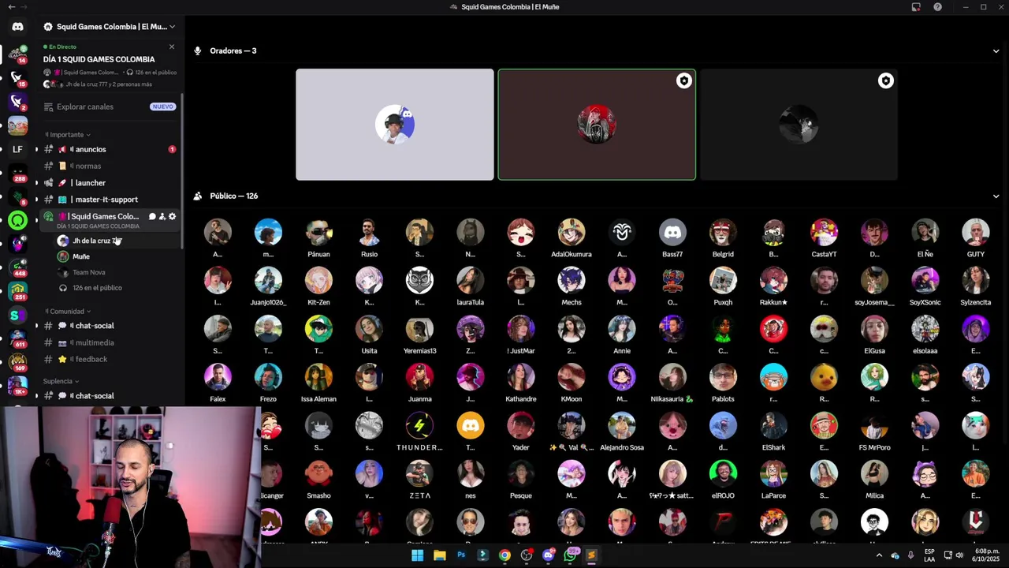Open the server with badge 448
Screen dimensions: 1009x568
click(x=17, y=268)
